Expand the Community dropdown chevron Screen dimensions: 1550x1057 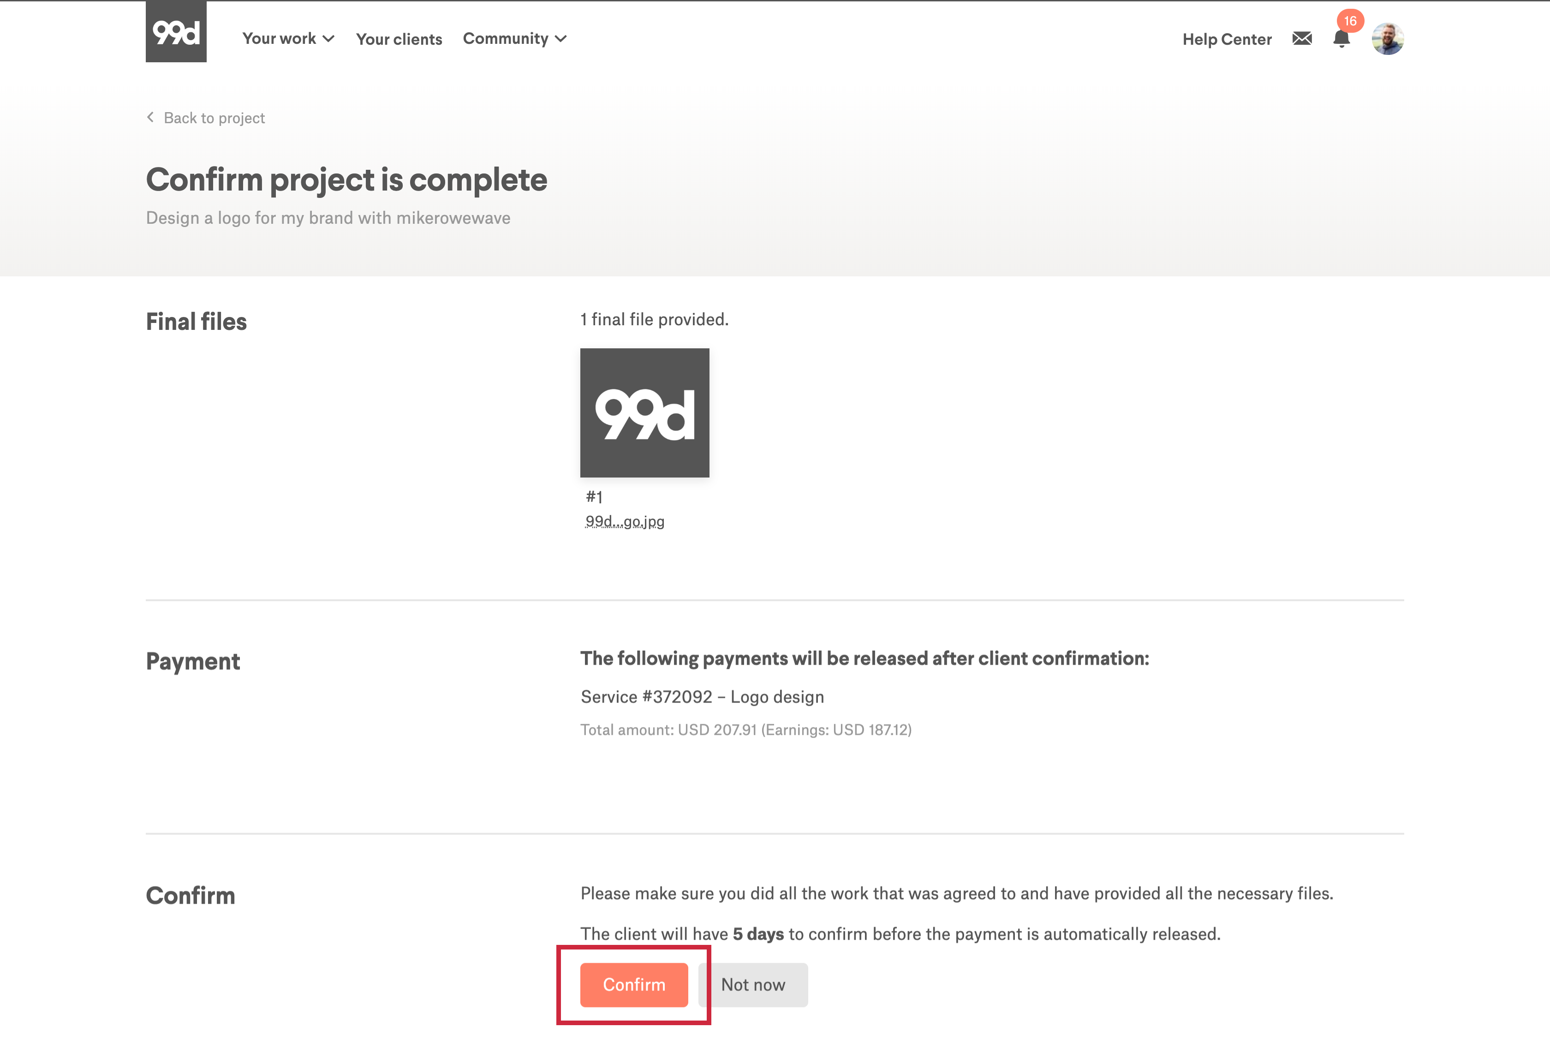(x=561, y=39)
